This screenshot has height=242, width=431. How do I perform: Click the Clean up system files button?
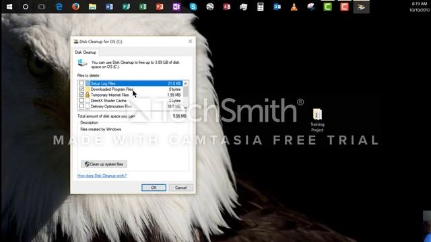tap(104, 164)
